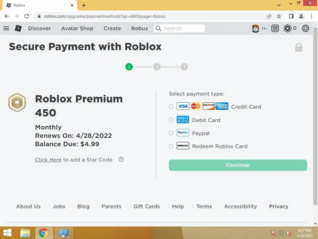Open the About Us footer link
The image size is (318, 239).
(x=28, y=206)
